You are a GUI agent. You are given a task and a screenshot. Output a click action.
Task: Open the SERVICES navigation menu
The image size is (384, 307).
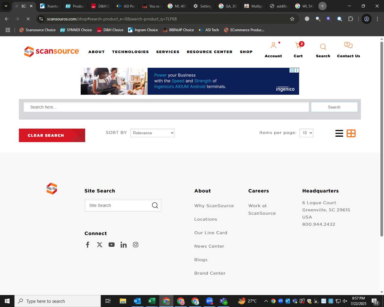(168, 52)
